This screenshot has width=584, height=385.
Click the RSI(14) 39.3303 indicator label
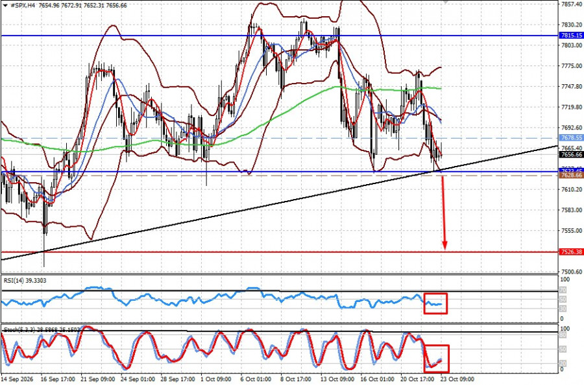click(25, 281)
